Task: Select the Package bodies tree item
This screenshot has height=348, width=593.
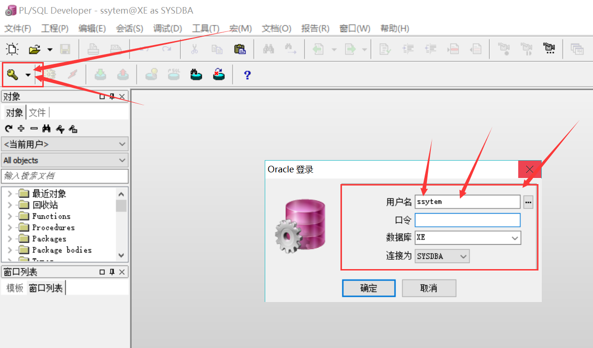Action: point(62,250)
